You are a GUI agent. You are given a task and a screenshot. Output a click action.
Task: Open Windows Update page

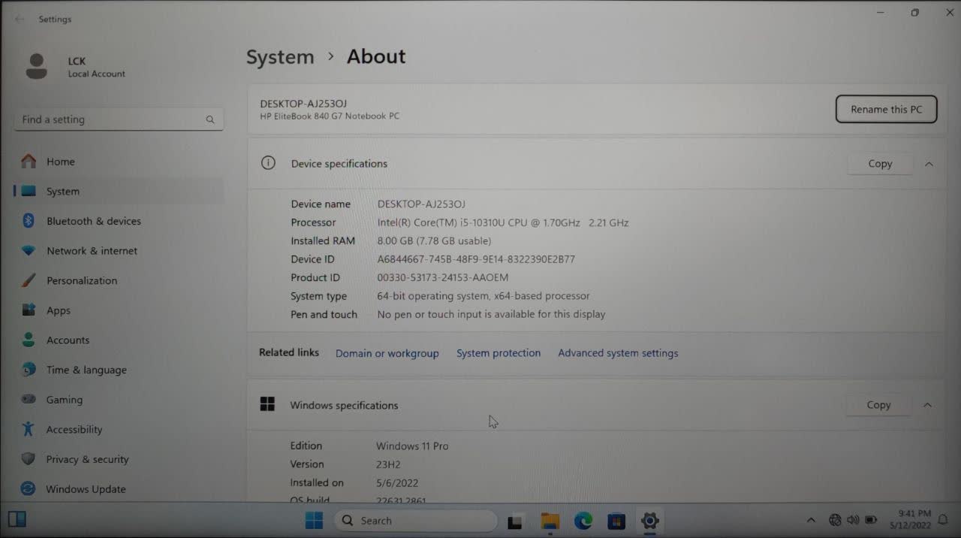click(x=86, y=489)
